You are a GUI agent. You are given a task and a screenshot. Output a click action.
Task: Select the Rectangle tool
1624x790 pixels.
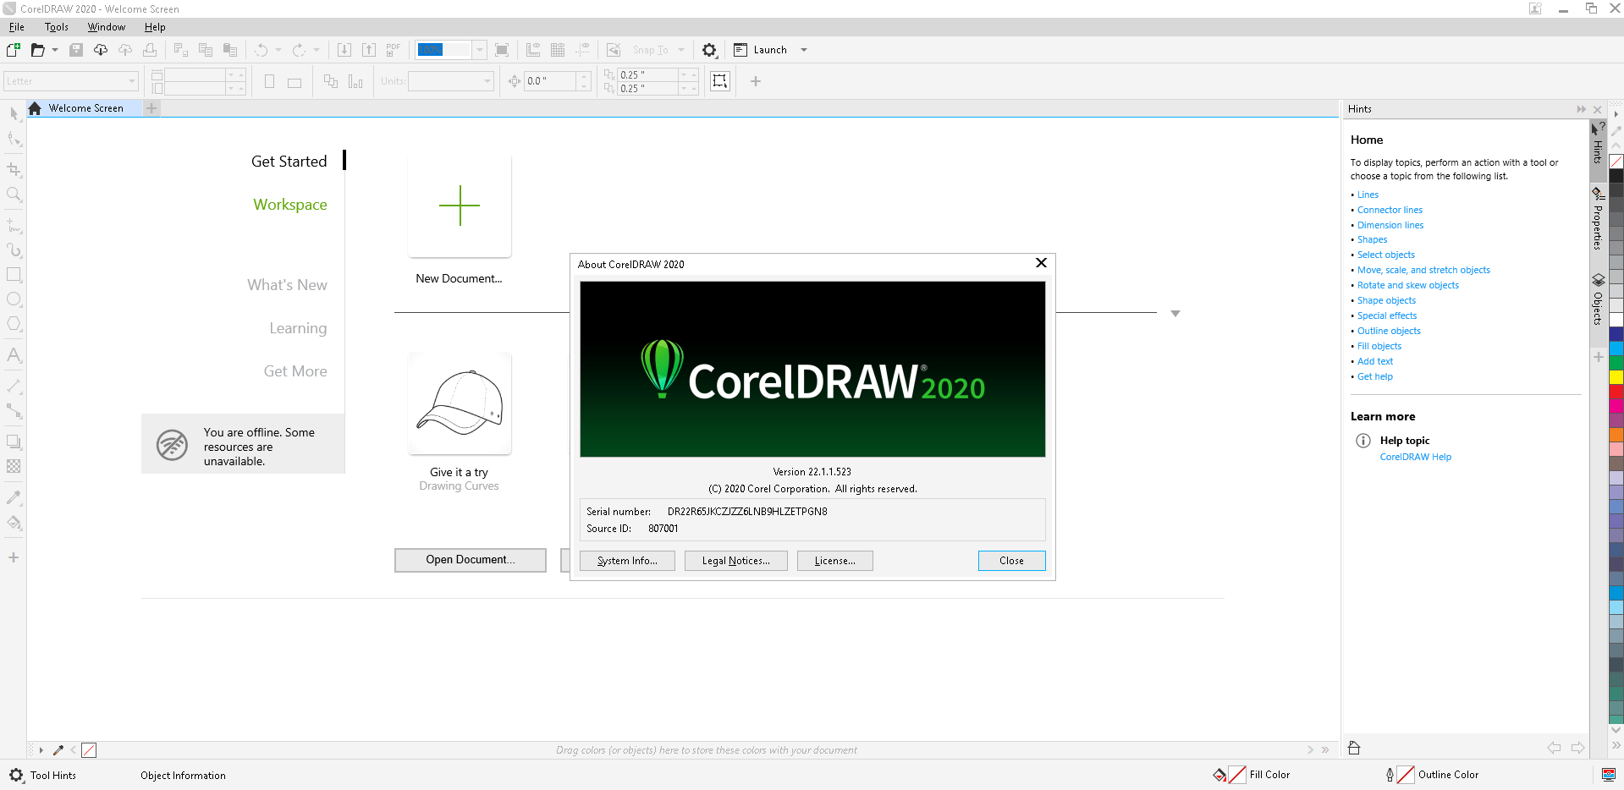(x=14, y=275)
